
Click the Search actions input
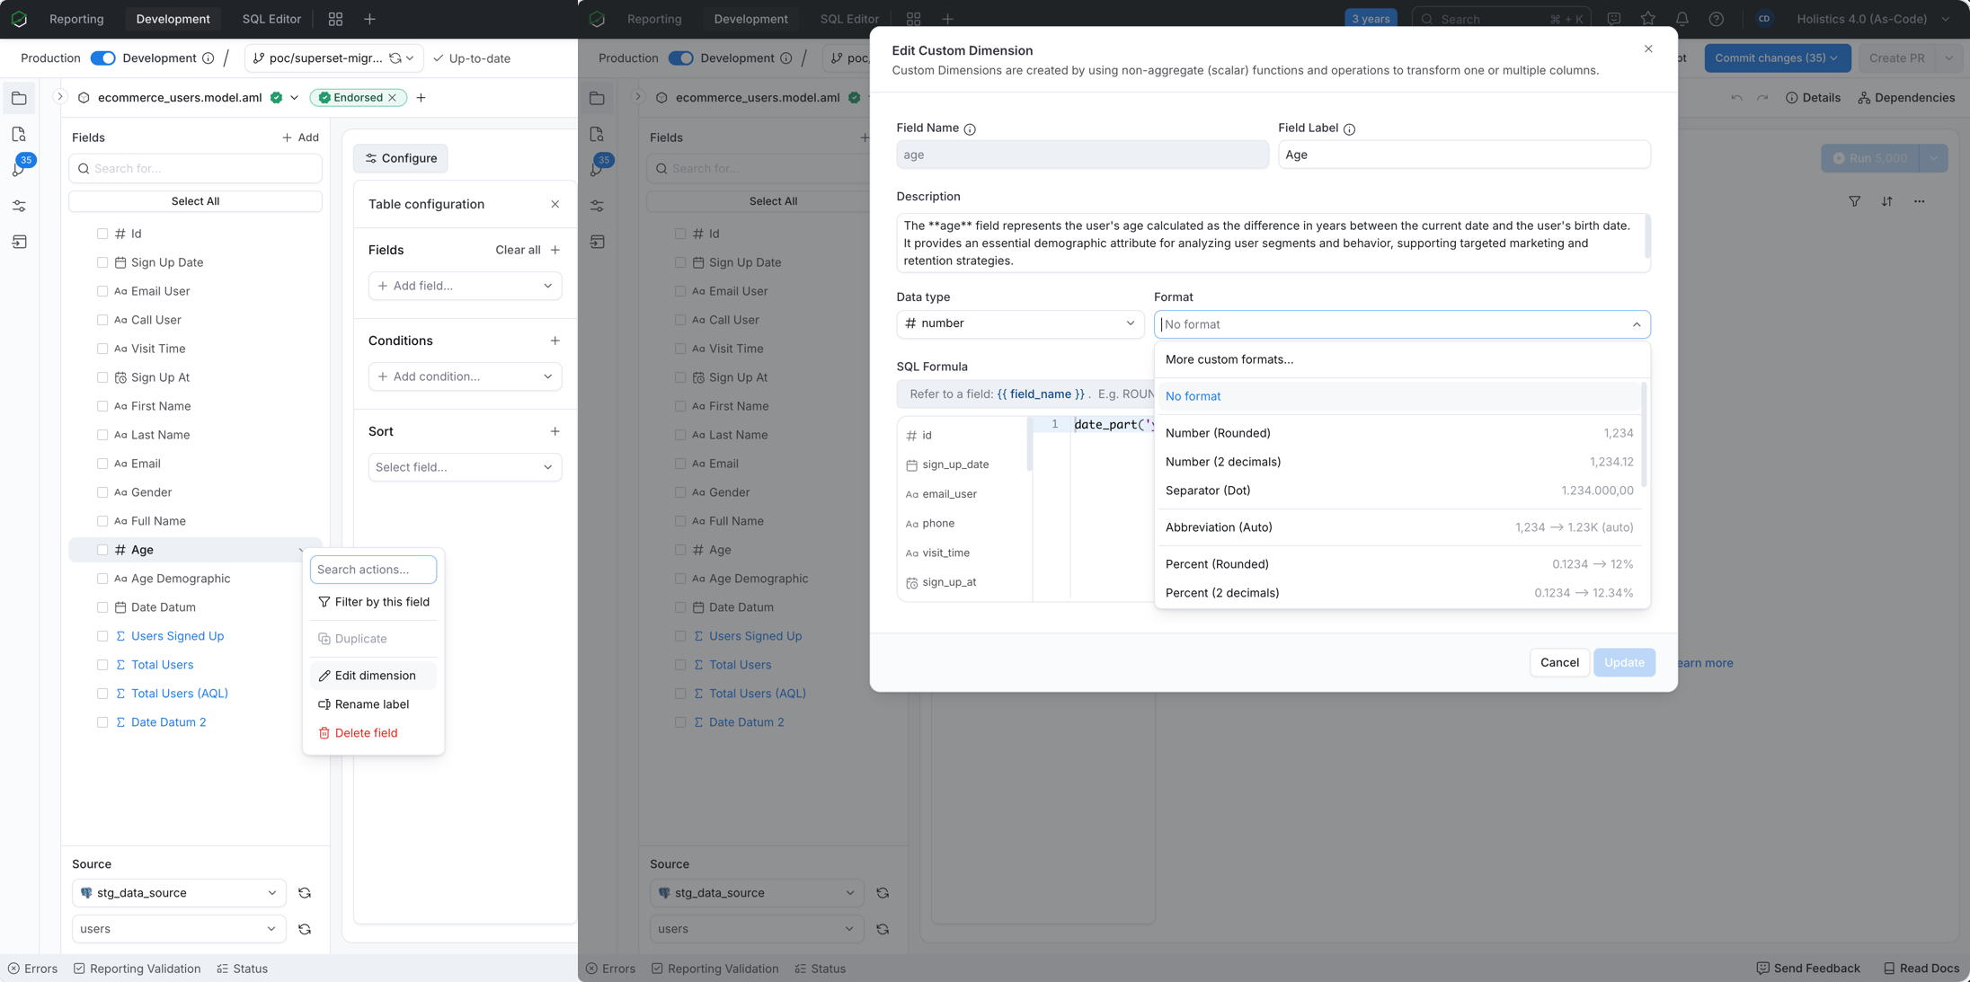(x=373, y=570)
